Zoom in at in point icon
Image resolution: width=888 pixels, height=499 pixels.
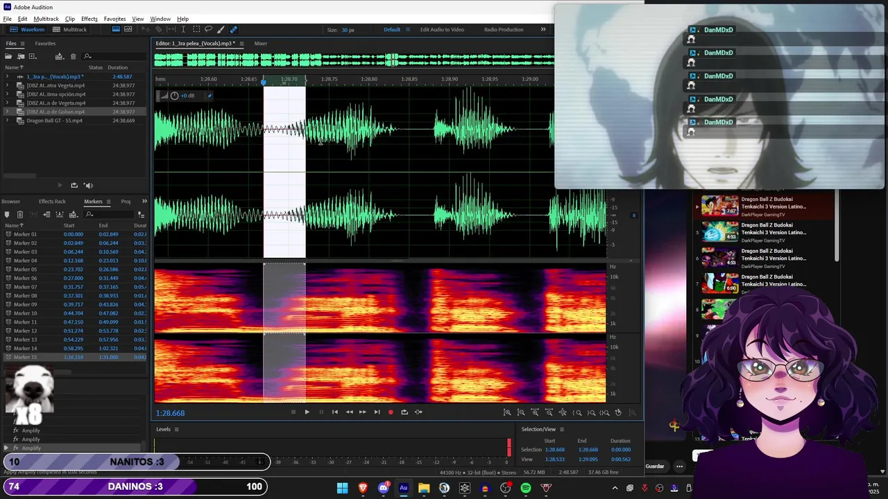click(x=577, y=412)
